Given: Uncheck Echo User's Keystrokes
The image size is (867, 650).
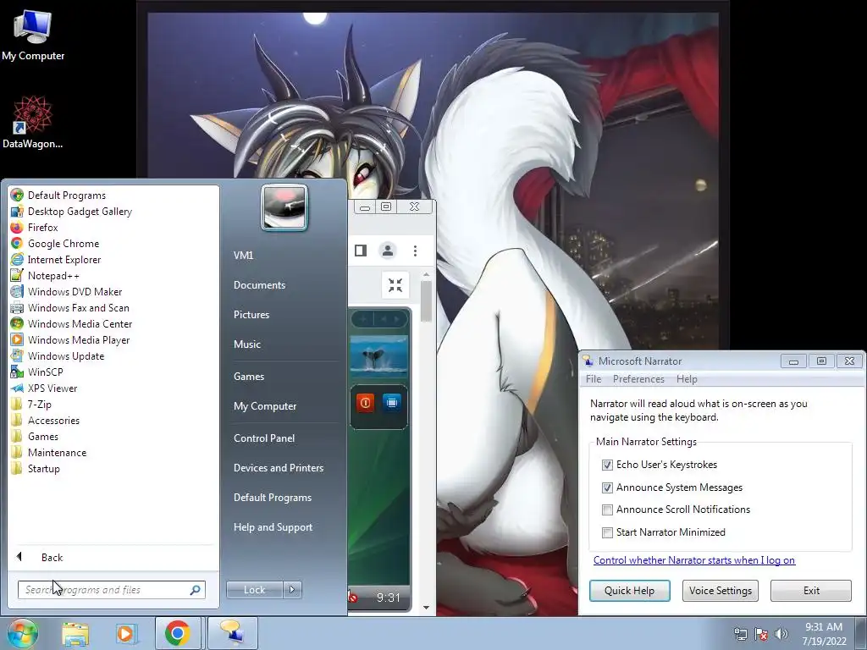Looking at the screenshot, I should (607, 465).
